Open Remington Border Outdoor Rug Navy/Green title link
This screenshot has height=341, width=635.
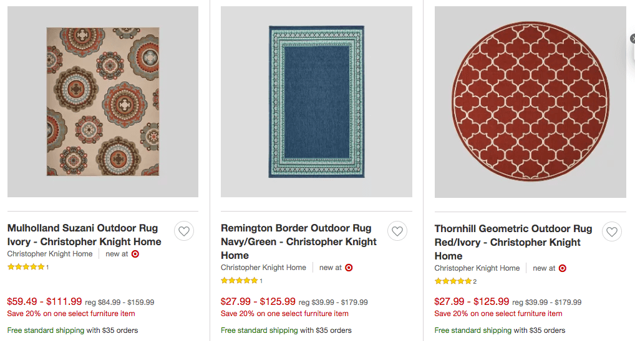(298, 241)
